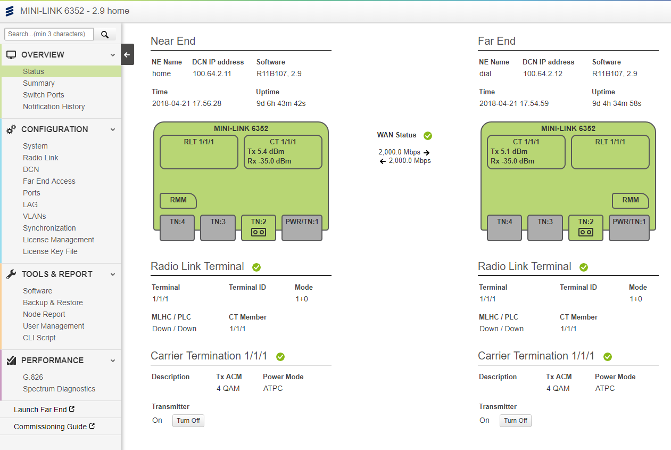
Task: Collapse the Overview section chevron
Action: point(112,55)
